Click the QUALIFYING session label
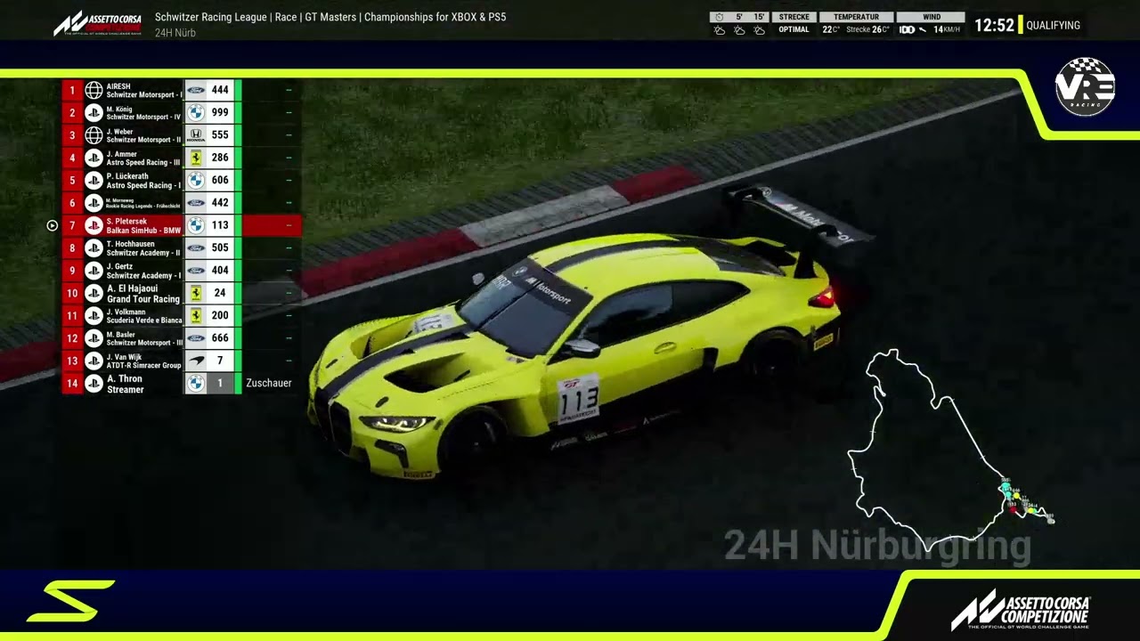Screen dimensions: 1140x641 pos(1053,25)
